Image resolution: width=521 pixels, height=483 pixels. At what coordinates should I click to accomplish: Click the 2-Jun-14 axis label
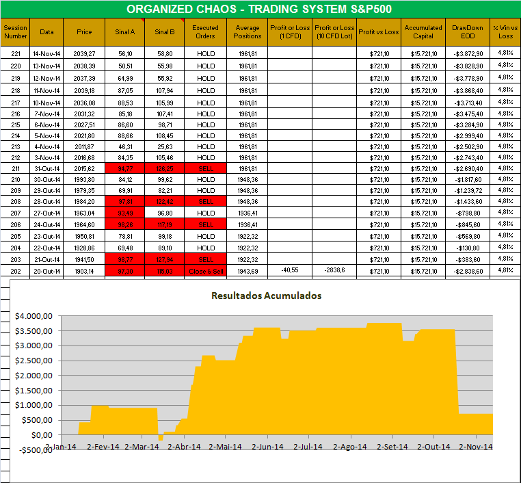267,447
